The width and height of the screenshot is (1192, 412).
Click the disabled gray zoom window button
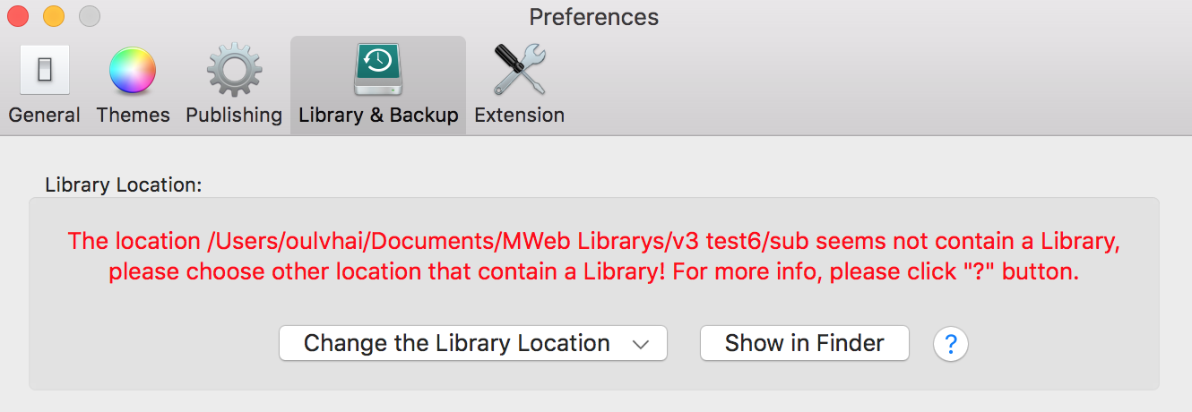pos(90,15)
